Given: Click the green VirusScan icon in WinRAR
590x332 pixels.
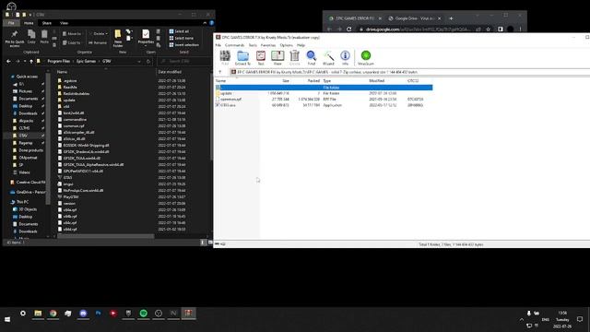Looking at the screenshot, I should click(366, 57).
